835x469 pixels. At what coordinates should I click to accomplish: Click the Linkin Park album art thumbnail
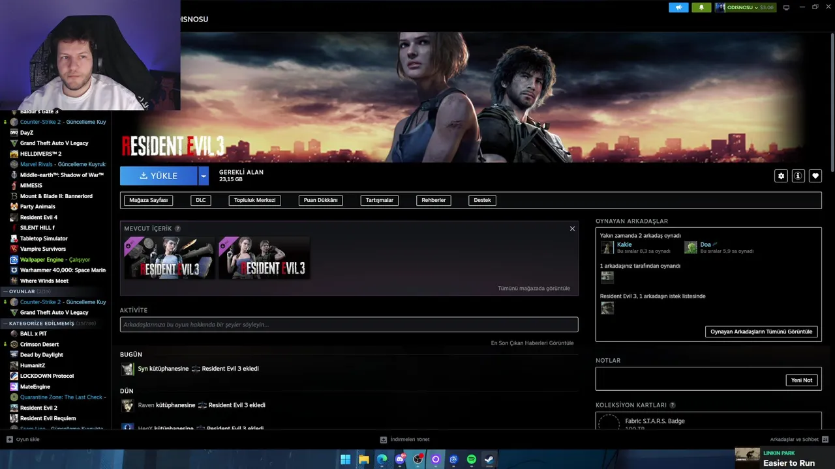(x=748, y=458)
